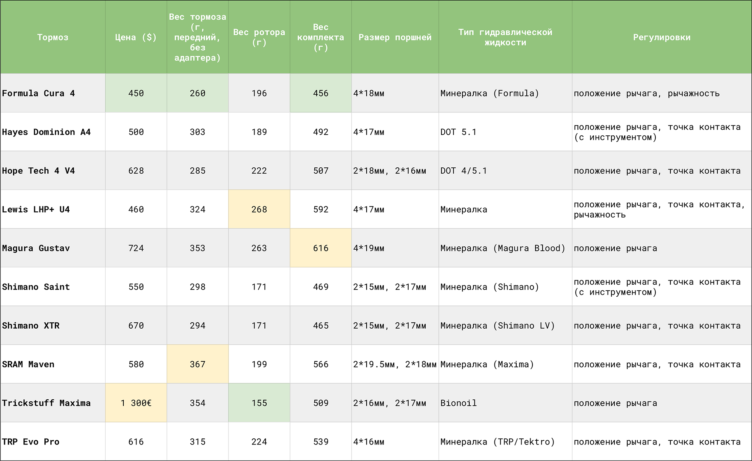Click the 'Bionoil' fluid type cell

[x=458, y=403]
